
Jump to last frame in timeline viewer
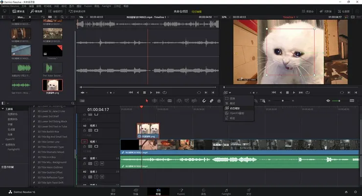pos(301,93)
